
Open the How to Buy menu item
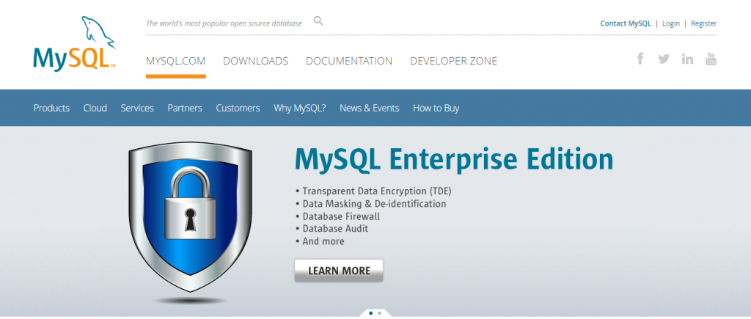[x=436, y=109]
